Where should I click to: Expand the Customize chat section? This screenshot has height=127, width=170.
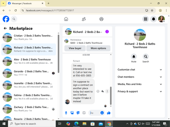140,69
